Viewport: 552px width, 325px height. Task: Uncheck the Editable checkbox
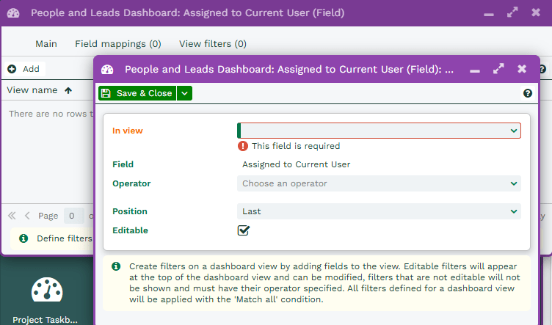click(244, 230)
